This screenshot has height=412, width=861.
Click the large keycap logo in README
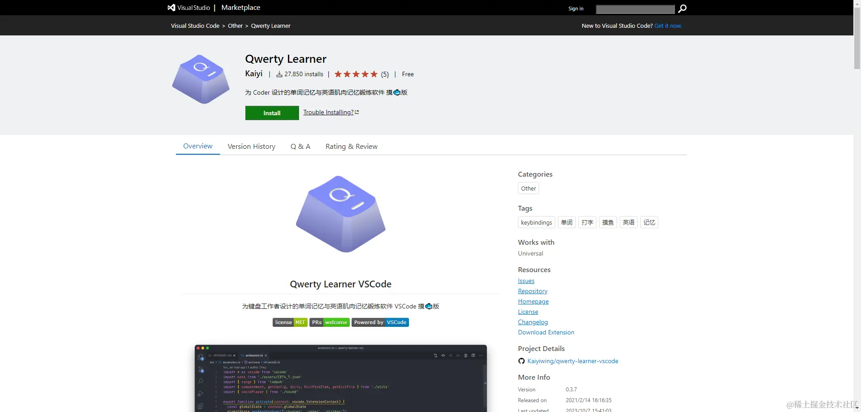coord(341,214)
